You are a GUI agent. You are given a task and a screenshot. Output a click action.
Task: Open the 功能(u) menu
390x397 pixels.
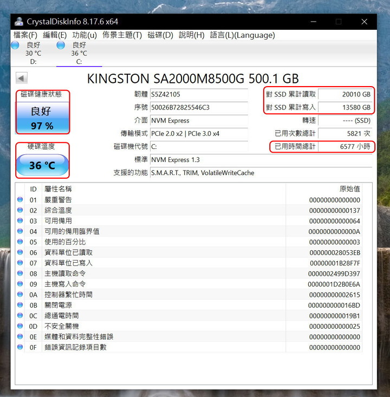tap(84, 35)
